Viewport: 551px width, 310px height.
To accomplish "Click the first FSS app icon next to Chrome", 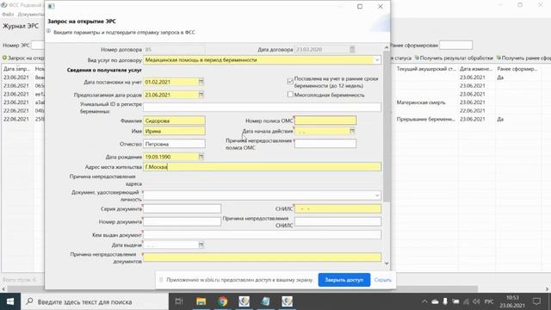I will pyautogui.click(x=244, y=301).
